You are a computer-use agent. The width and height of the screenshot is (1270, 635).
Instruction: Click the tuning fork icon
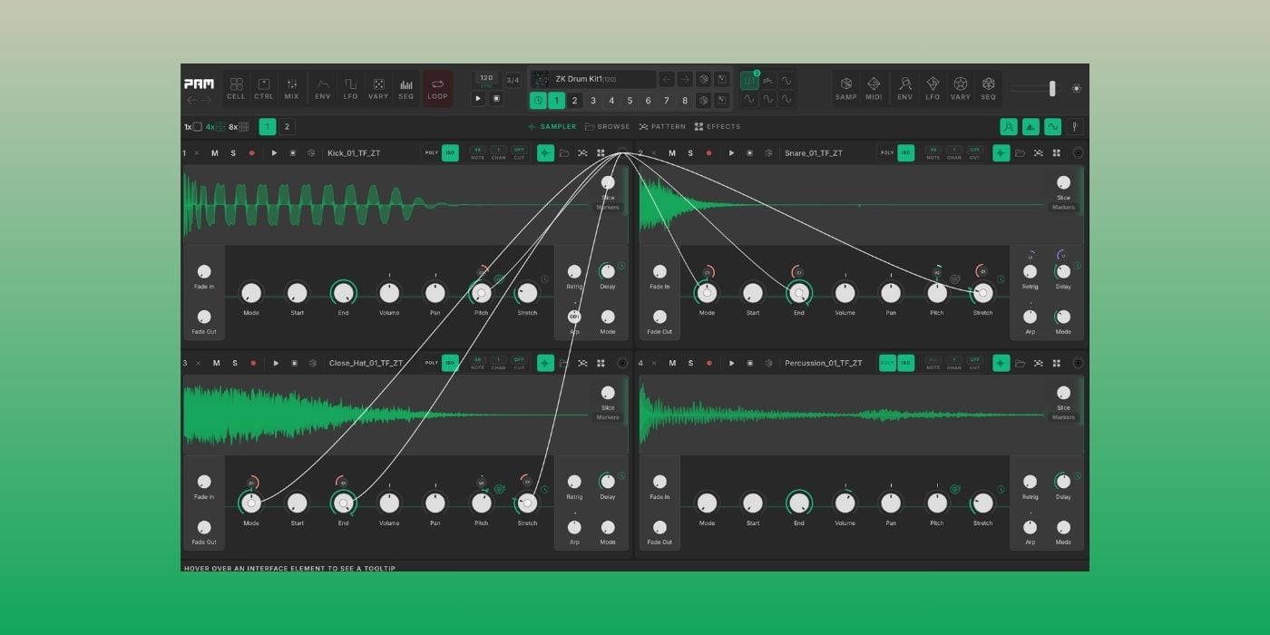click(1075, 127)
